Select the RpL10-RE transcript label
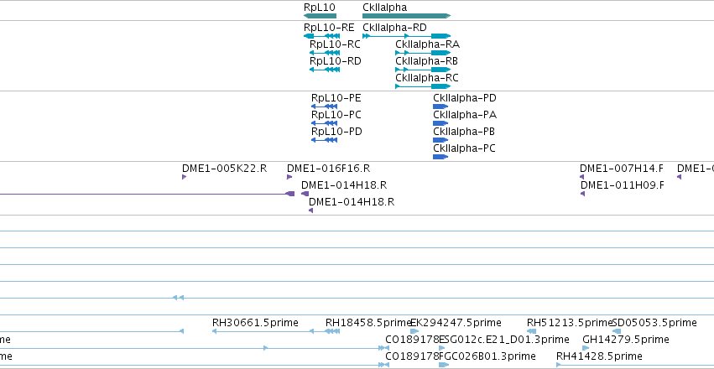 pyautogui.click(x=329, y=28)
